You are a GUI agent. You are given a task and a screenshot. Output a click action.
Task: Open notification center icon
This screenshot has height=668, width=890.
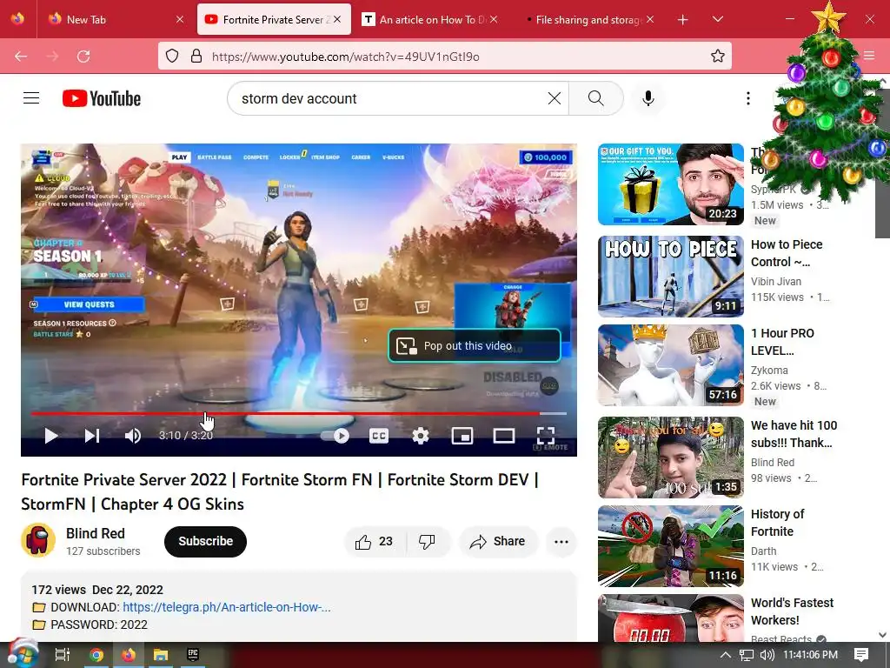pos(861,655)
